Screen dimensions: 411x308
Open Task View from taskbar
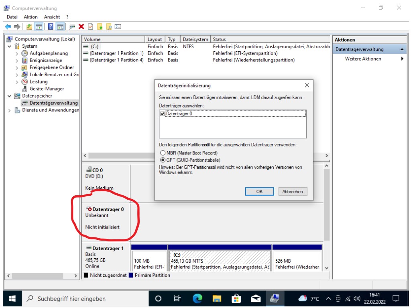click(x=177, y=298)
